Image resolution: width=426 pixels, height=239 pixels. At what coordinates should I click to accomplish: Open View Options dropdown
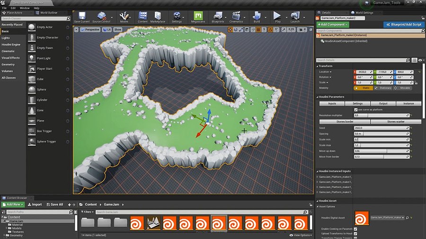click(x=301, y=235)
